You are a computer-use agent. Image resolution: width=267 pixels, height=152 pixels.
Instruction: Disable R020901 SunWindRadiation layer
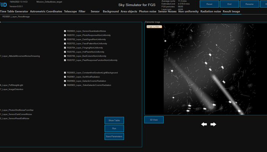(65, 77)
